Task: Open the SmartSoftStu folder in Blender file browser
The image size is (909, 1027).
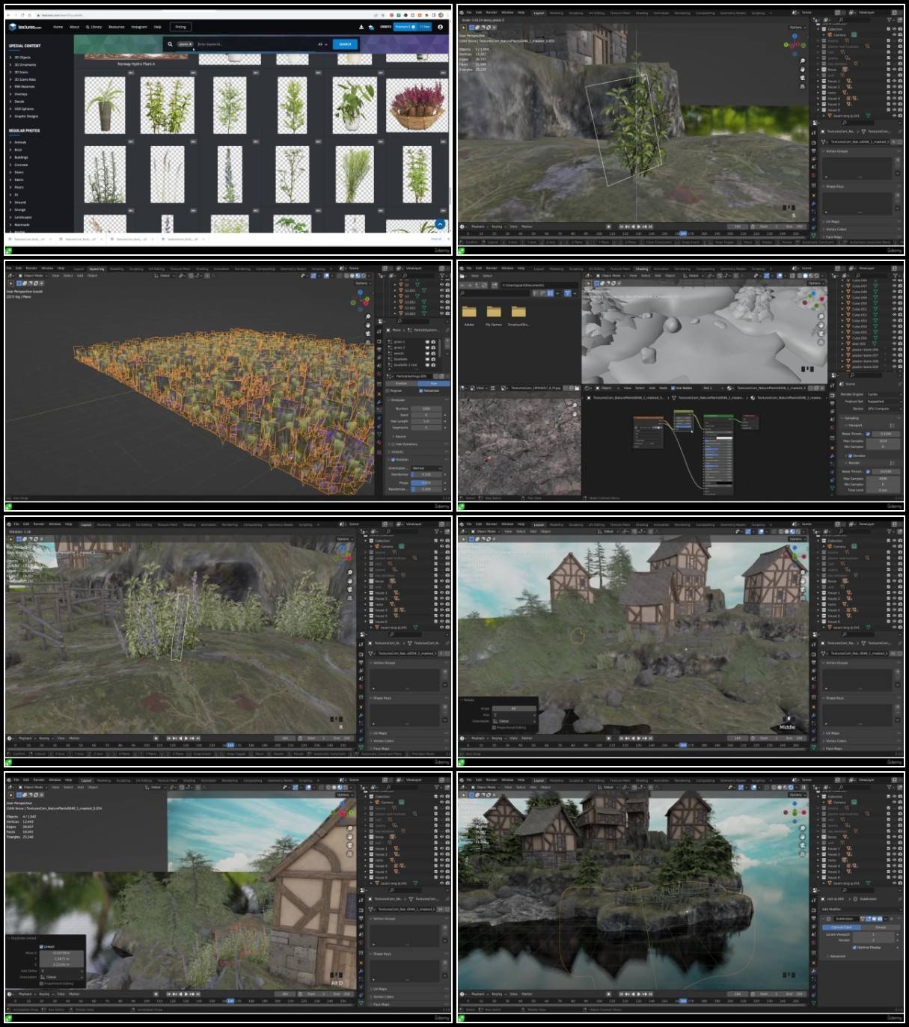Action: pyautogui.click(x=518, y=313)
